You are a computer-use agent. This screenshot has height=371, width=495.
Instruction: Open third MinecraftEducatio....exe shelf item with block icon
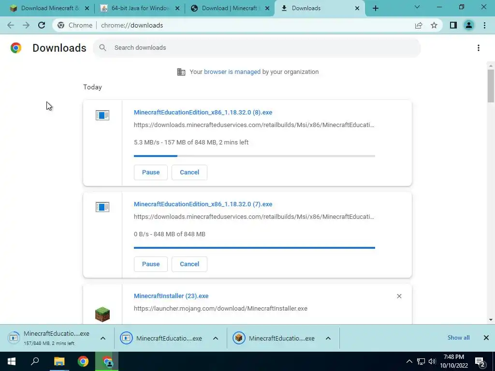[x=275, y=338]
